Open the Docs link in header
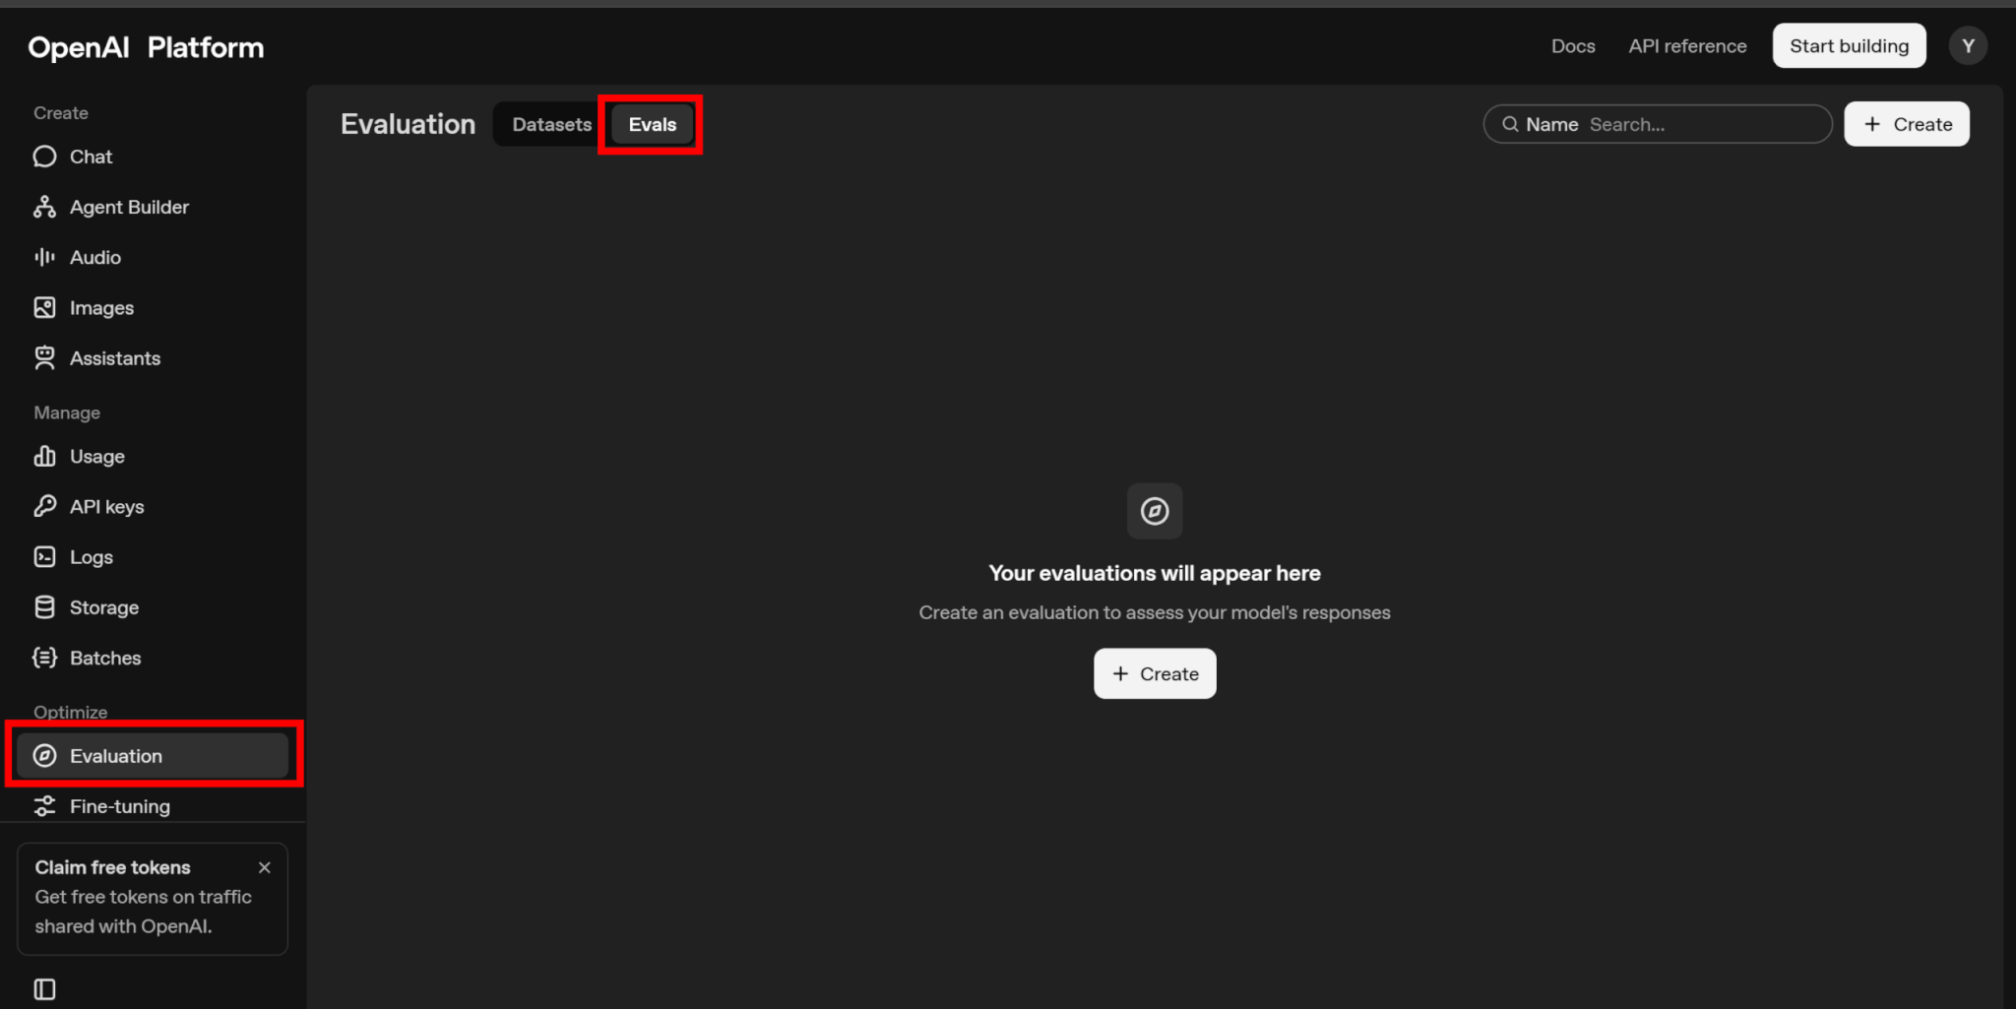This screenshot has width=2016, height=1009. point(1572,46)
